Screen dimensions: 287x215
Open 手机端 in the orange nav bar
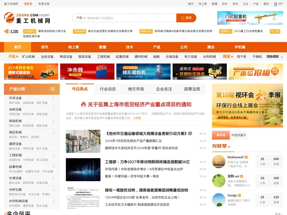[x=240, y=47]
